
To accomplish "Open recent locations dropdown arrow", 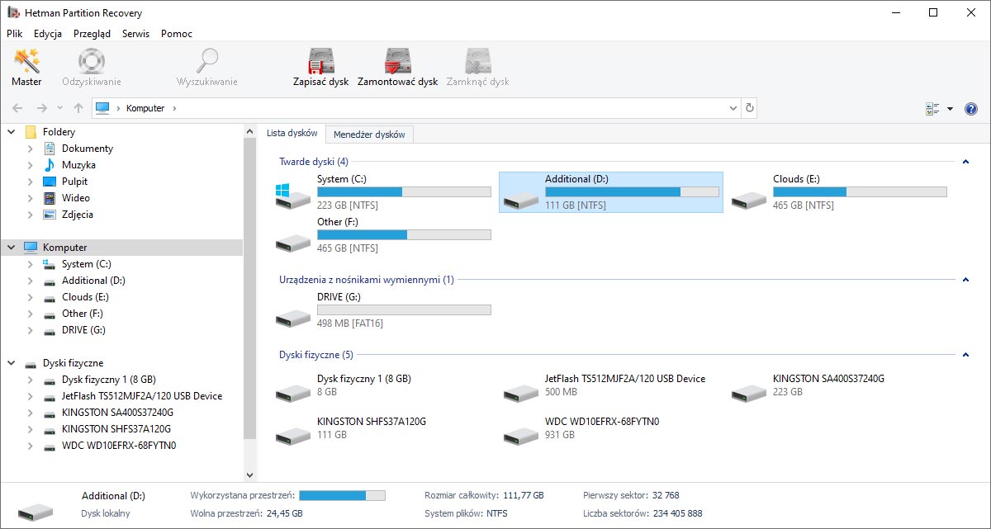I will point(60,108).
